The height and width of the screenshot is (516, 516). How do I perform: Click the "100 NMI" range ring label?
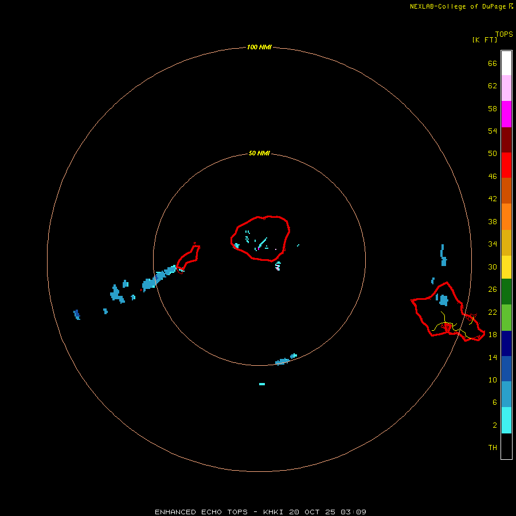259,47
